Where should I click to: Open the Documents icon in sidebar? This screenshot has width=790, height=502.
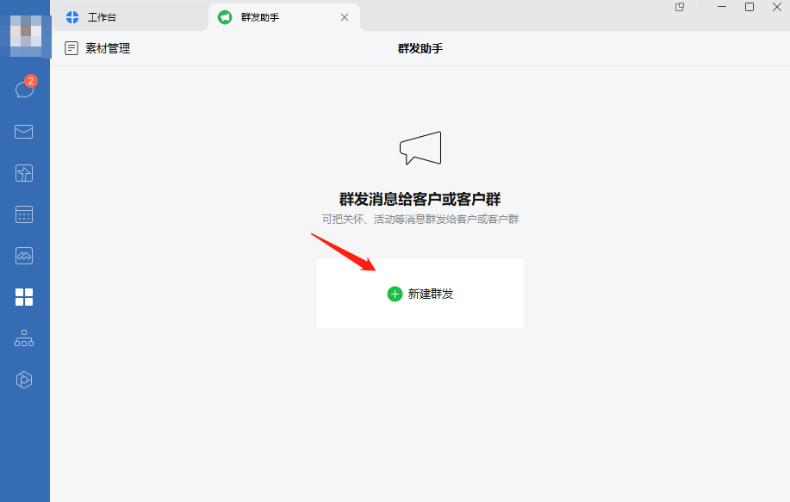pos(23,173)
